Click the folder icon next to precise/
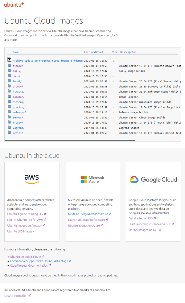This screenshot has height=303, width=185. click(10, 106)
